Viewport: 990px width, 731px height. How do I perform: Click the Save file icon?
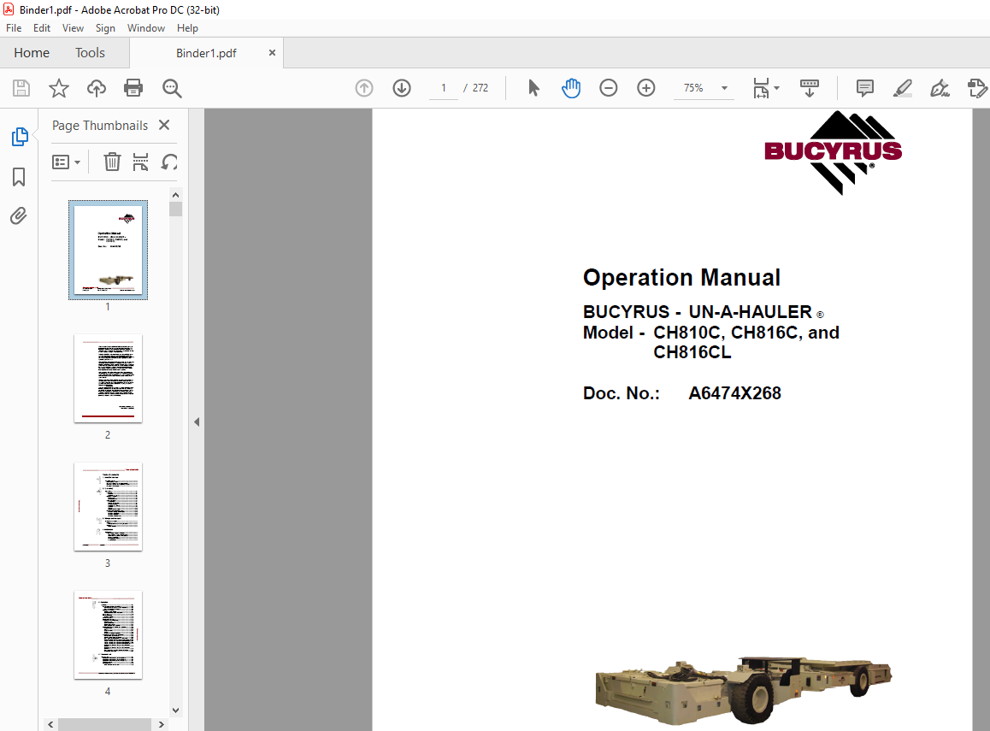[x=21, y=88]
